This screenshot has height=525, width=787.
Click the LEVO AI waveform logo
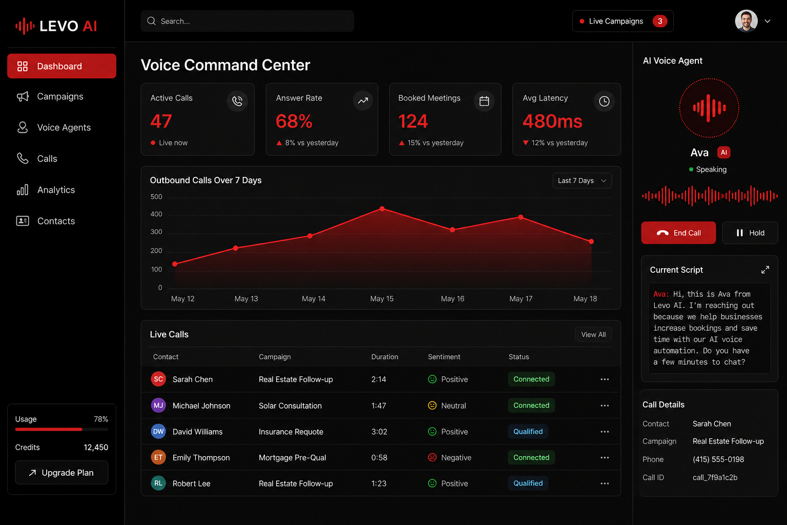coord(25,26)
